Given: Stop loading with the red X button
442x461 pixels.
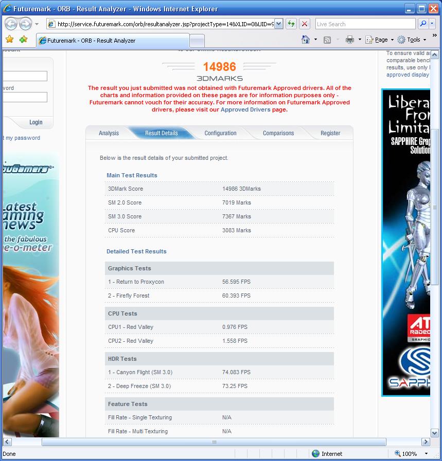Looking at the screenshot, I should tap(305, 24).
